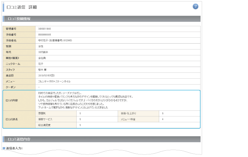
Task: Click the 口コミ返信 詳細 page title
Action: click(22, 7)
